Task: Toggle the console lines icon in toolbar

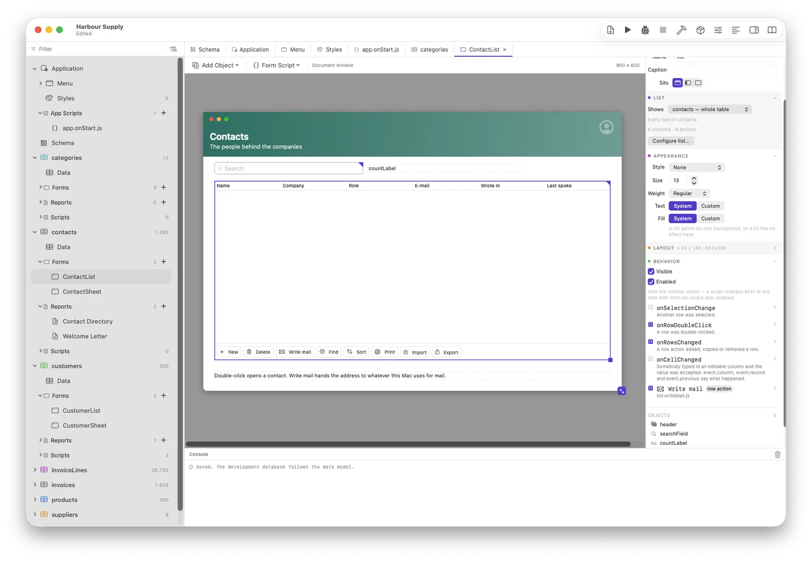Action: coord(735,30)
